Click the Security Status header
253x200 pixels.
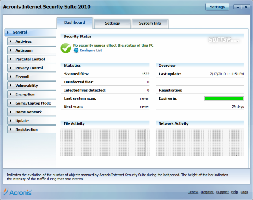click(x=78, y=36)
